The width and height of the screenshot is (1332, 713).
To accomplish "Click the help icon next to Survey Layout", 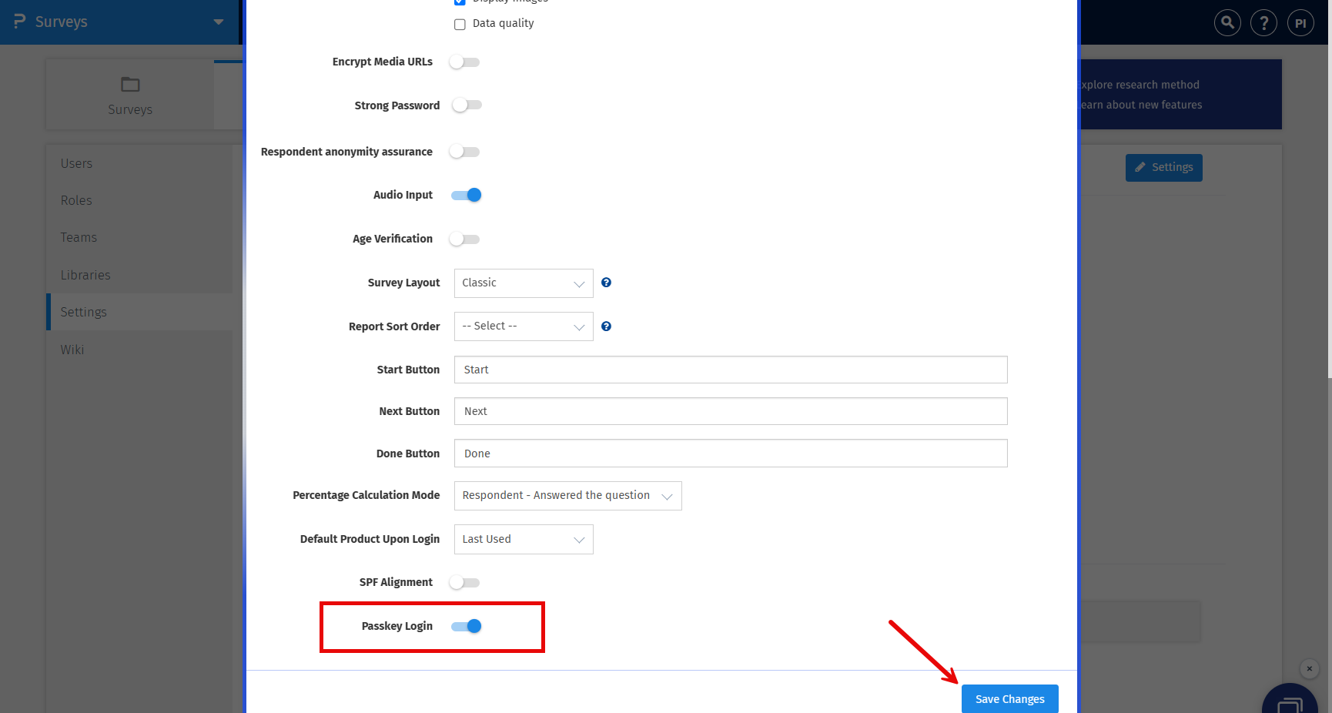I will click(606, 283).
